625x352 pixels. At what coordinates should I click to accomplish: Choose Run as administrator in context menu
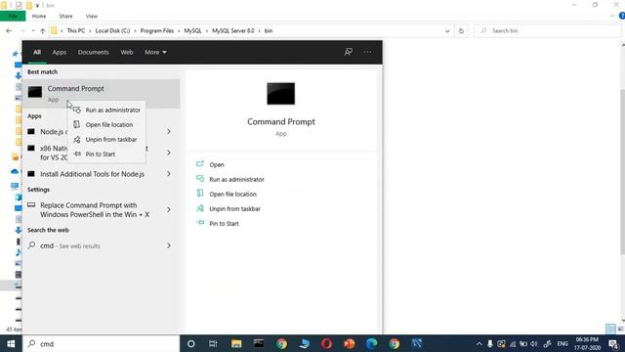pyautogui.click(x=106, y=110)
